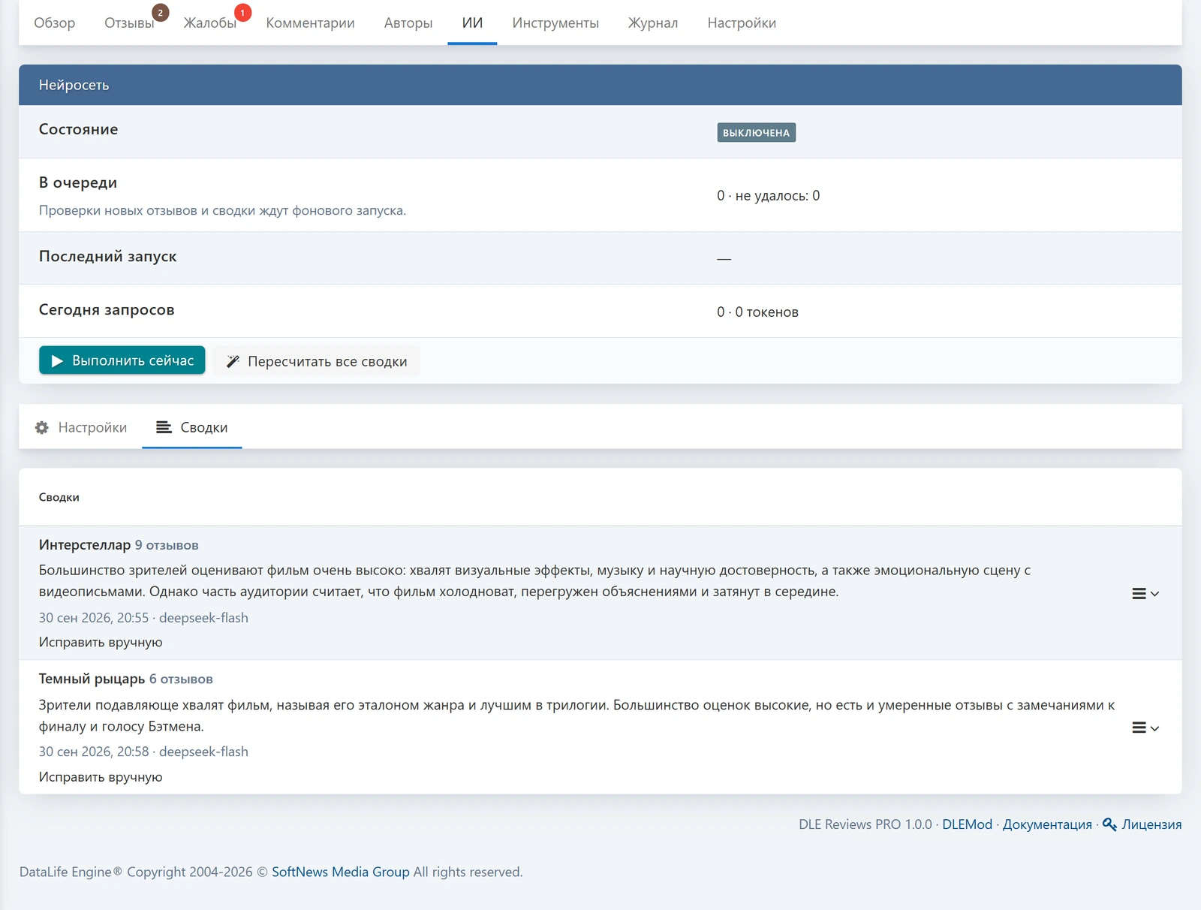The height and width of the screenshot is (910, 1201).
Task: Click the lines icon beside Сводки tab
Action: pyautogui.click(x=164, y=427)
